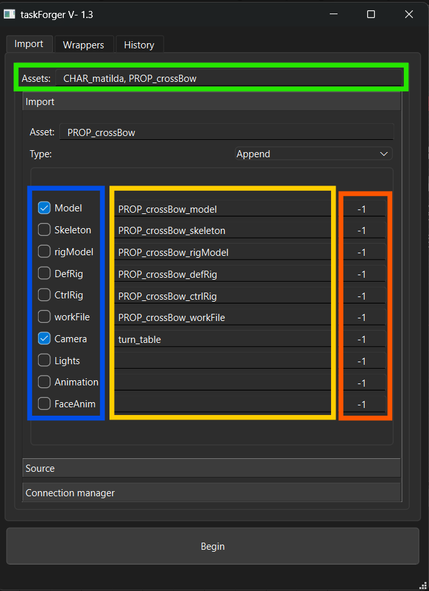Enable the Lights checkbox
Image resolution: width=429 pixels, height=591 pixels.
pos(44,360)
